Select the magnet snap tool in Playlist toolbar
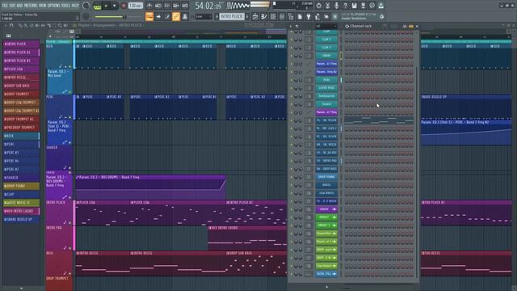The image size is (517, 291). (x=11, y=25)
